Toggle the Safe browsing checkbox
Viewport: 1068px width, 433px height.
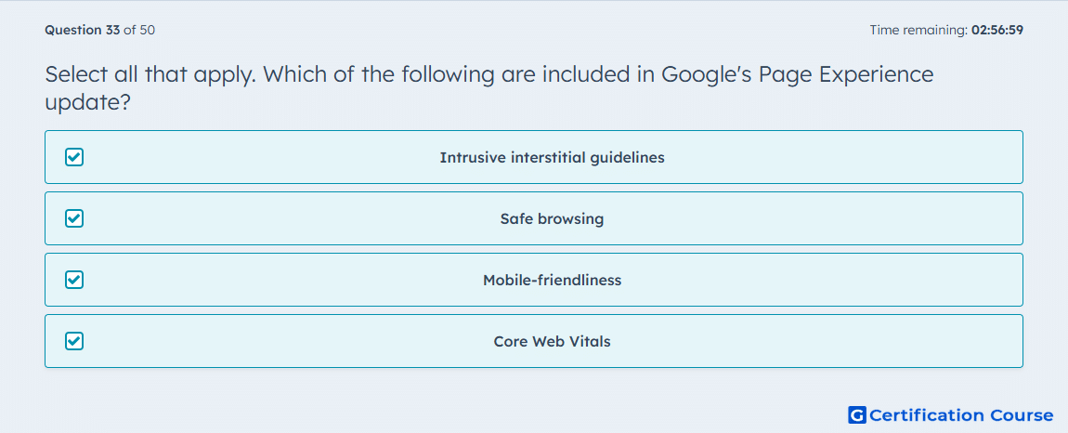pos(74,219)
